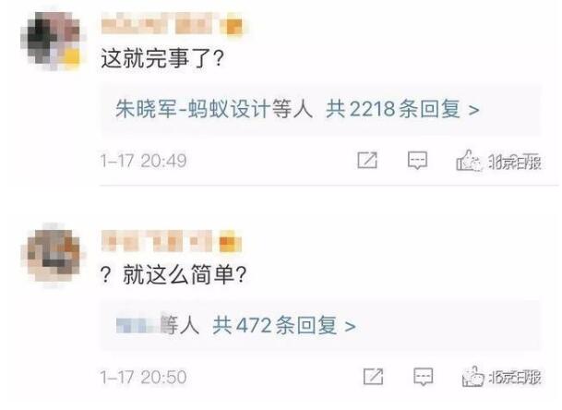Select the comment text '这就完事了?'
This screenshot has width=562, height=410.
point(162,58)
